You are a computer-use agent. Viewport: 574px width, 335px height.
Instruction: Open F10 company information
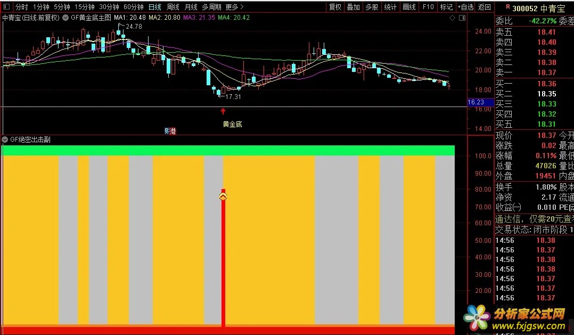pyautogui.click(x=428, y=7)
